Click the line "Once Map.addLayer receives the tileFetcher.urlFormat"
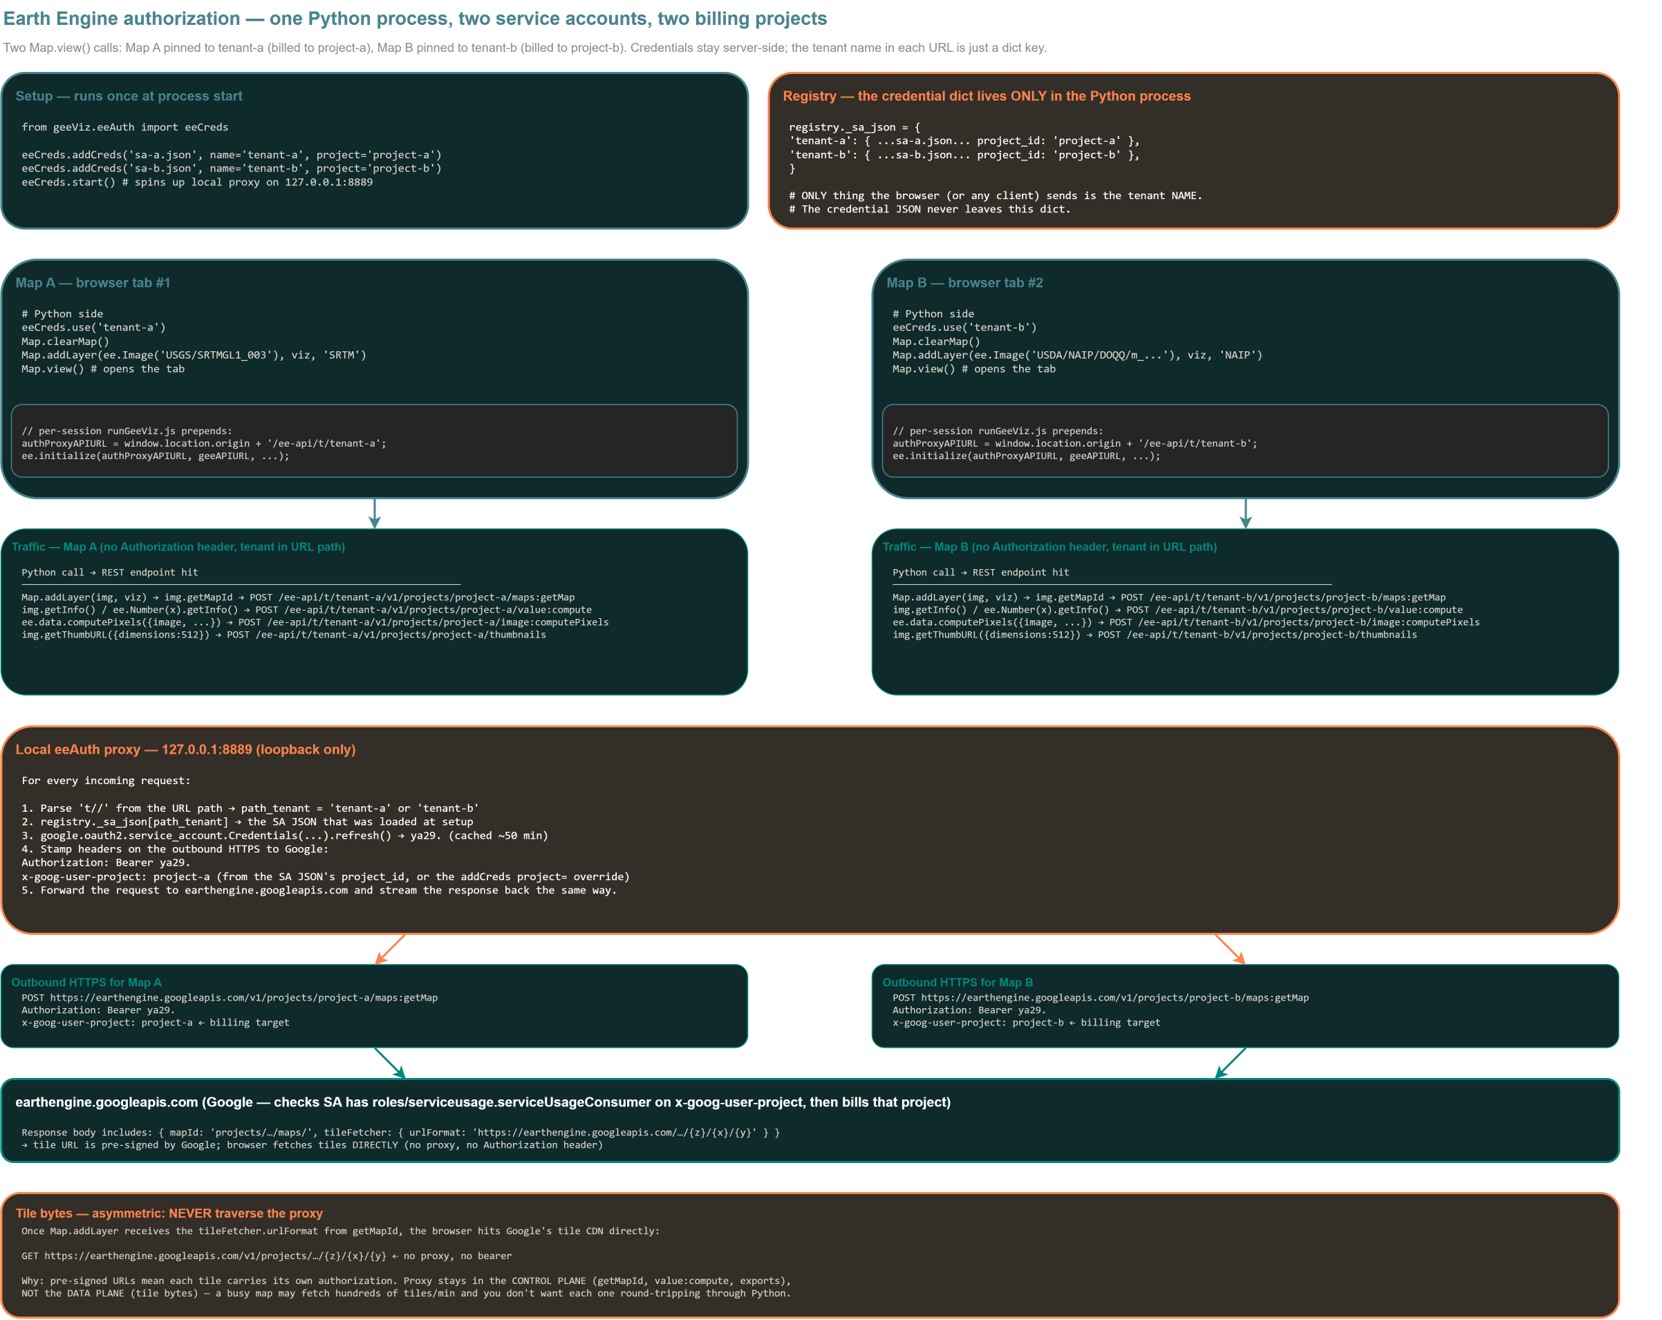 click(341, 1231)
